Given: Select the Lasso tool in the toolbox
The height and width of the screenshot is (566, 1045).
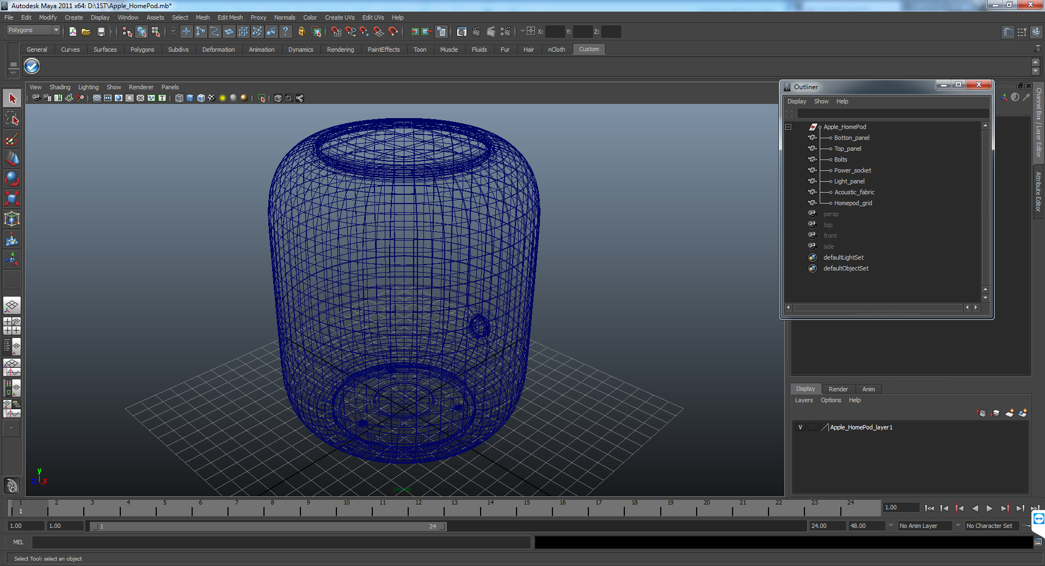Looking at the screenshot, I should (12, 119).
